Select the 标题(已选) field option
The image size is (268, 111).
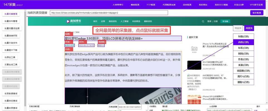pyautogui.click(x=244, y=36)
